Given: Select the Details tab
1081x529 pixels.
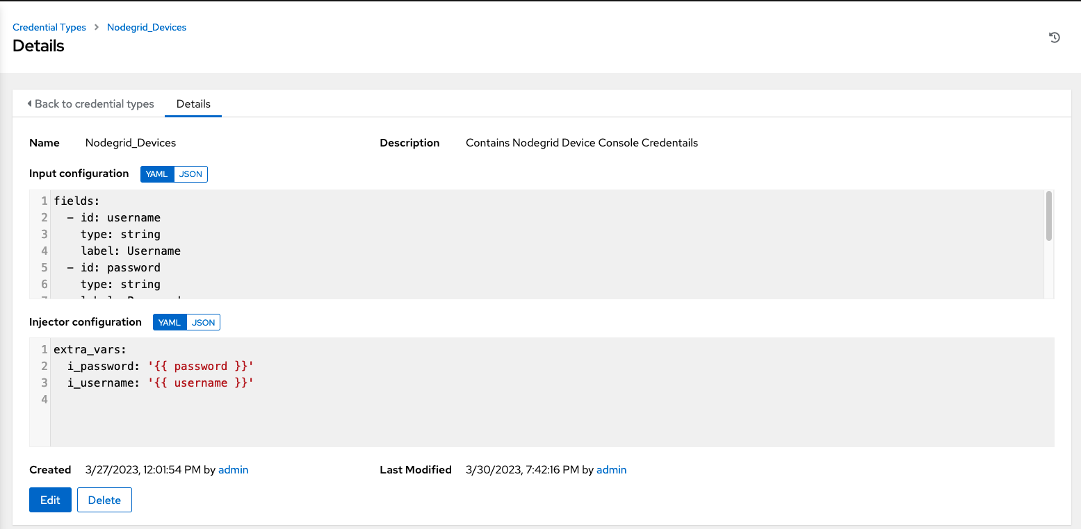Looking at the screenshot, I should click(x=193, y=103).
